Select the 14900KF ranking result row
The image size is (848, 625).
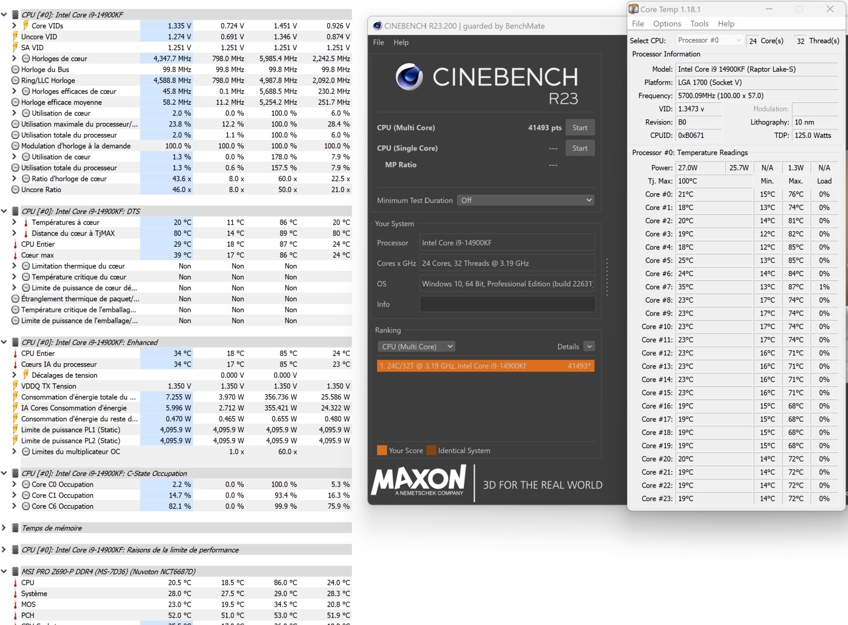point(486,366)
